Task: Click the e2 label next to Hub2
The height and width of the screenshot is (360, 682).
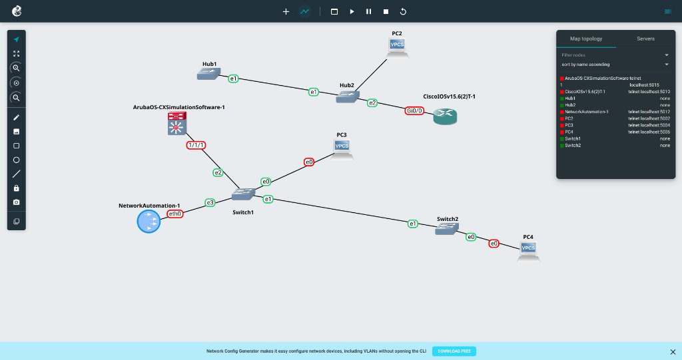Action: click(x=372, y=103)
